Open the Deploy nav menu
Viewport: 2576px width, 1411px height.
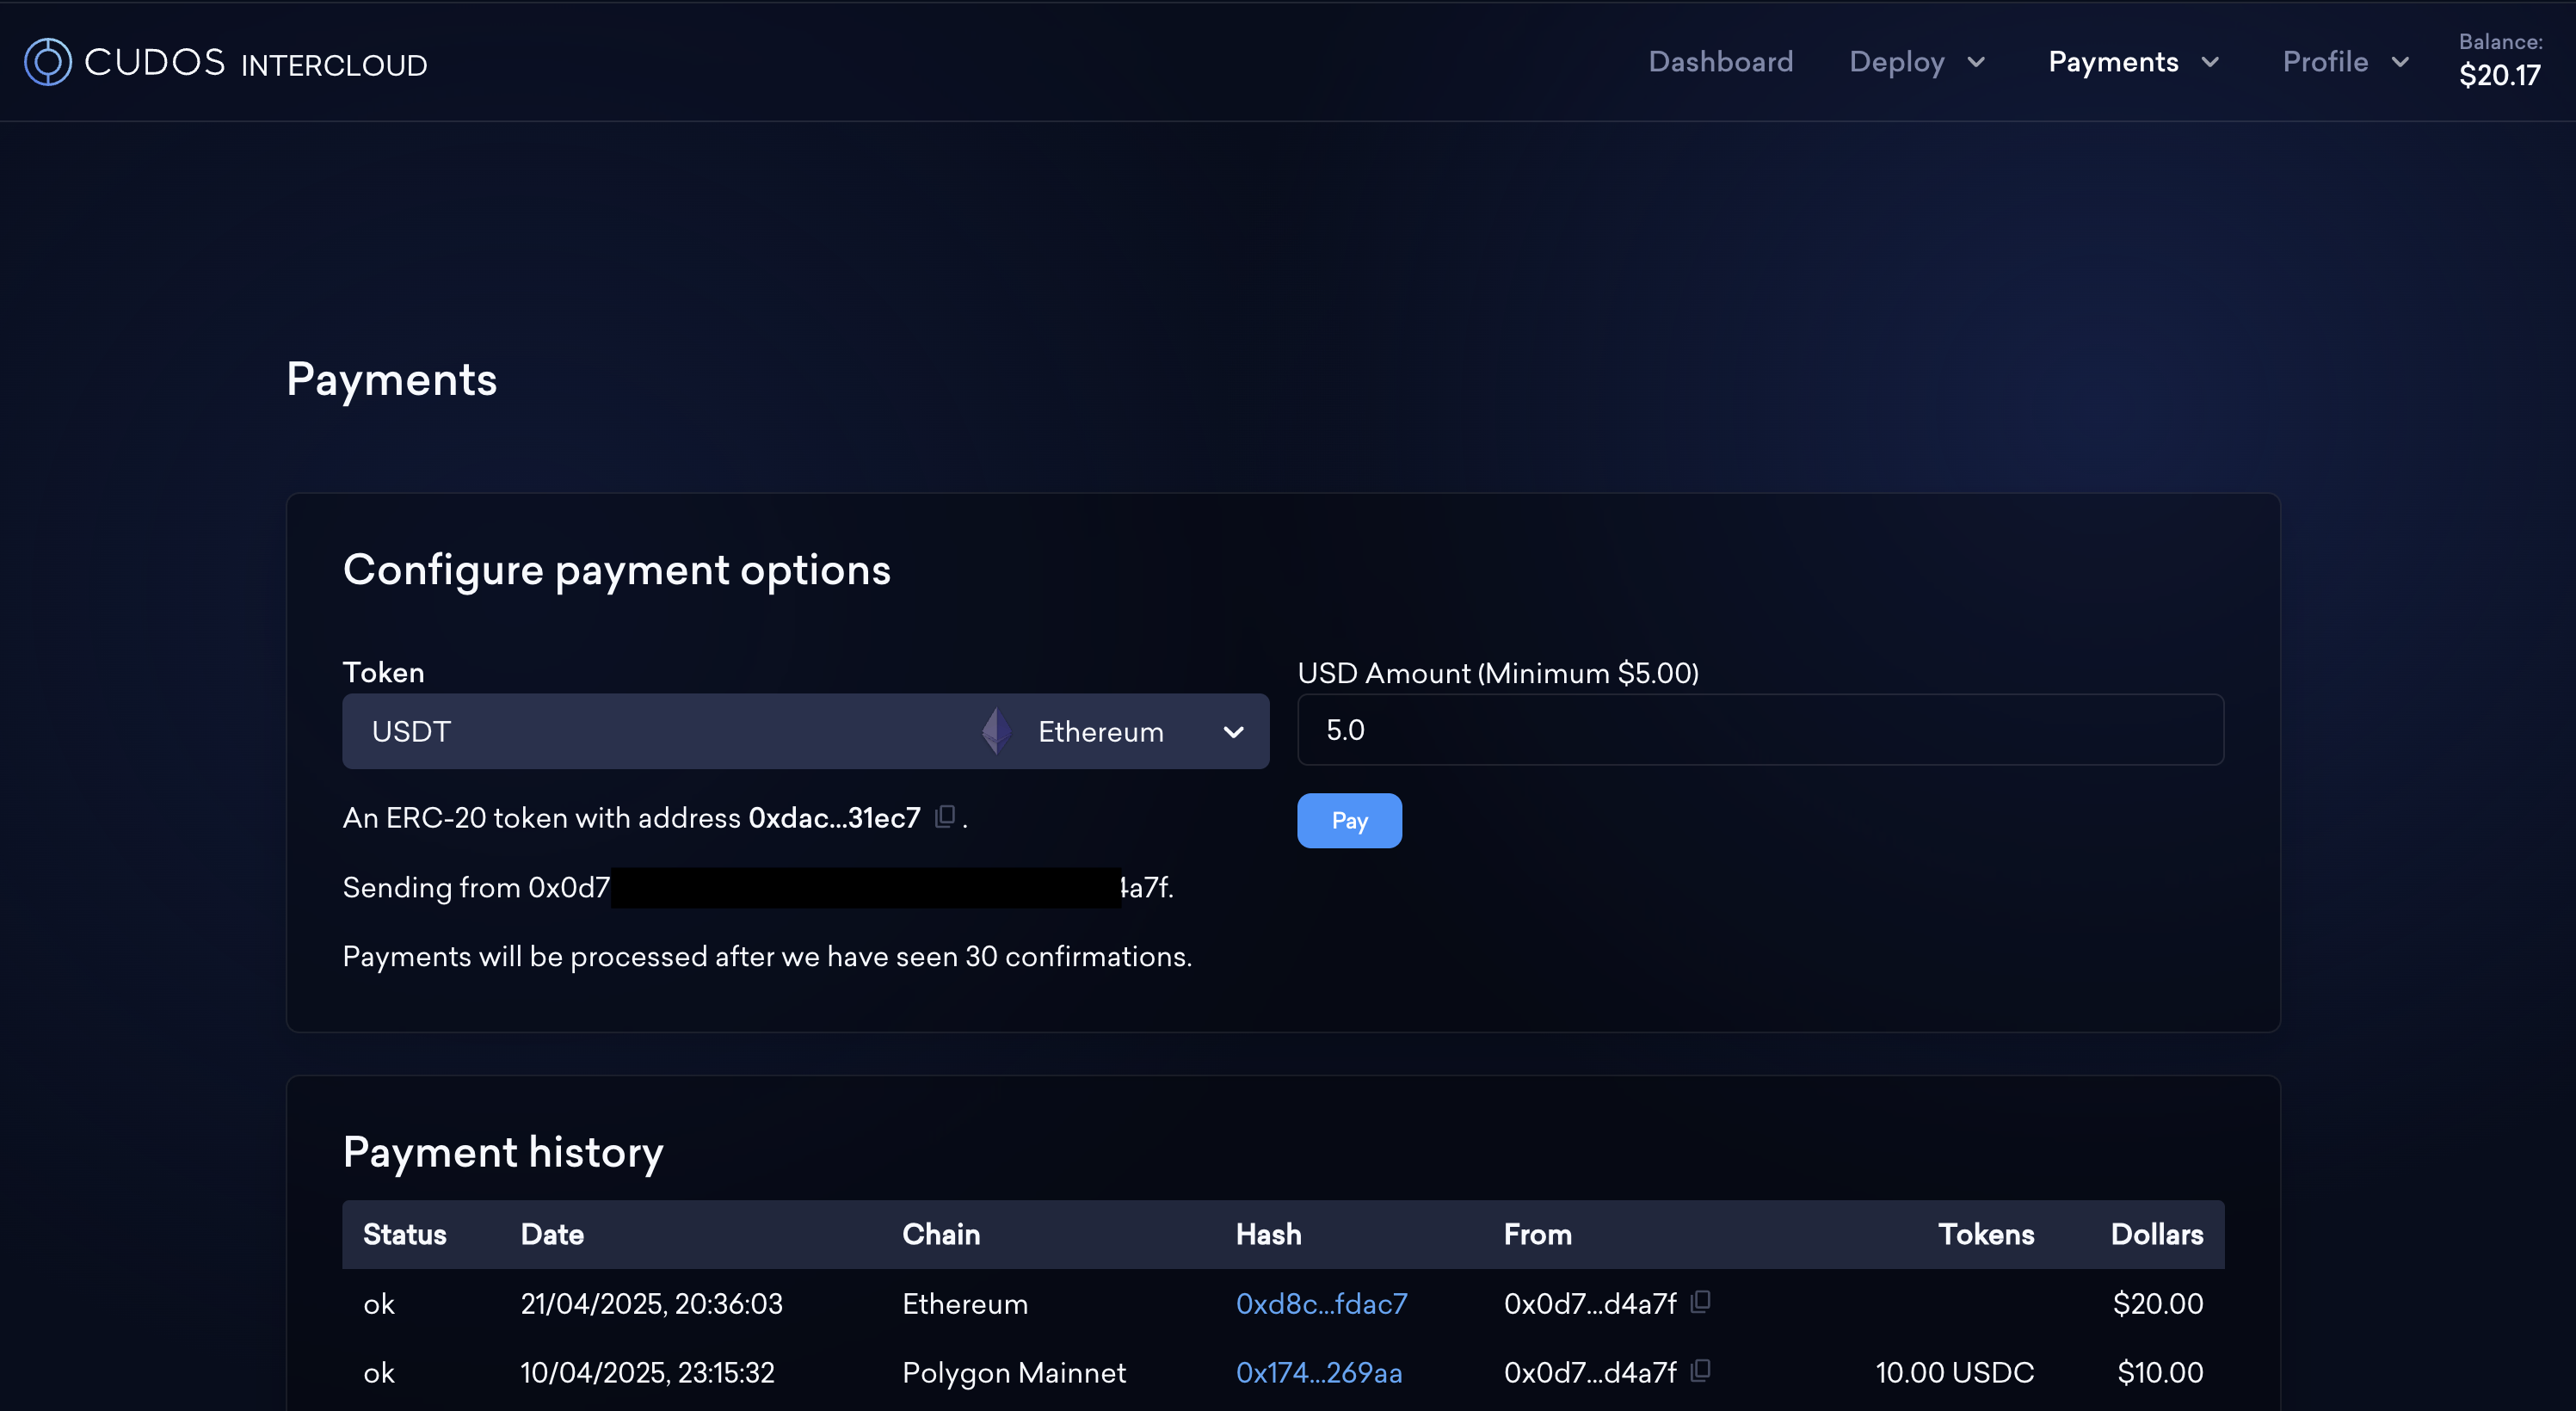click(1917, 62)
